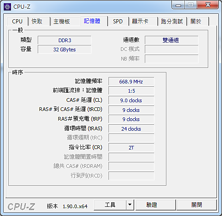The height and width of the screenshot is (216, 222).
Task: Click the RAS# 到 CAS# 延遲 (tRCD) label
Action: [71, 109]
